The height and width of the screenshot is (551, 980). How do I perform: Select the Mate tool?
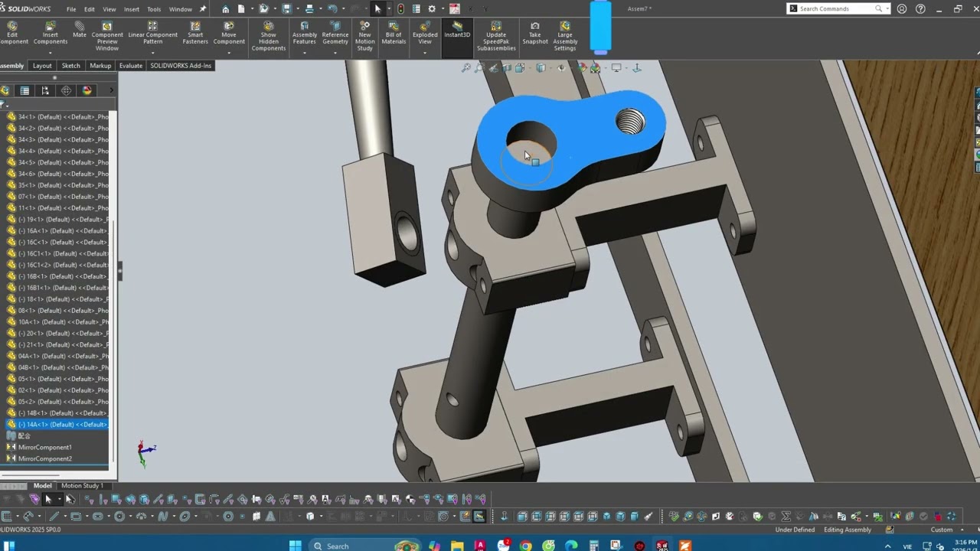[80, 31]
